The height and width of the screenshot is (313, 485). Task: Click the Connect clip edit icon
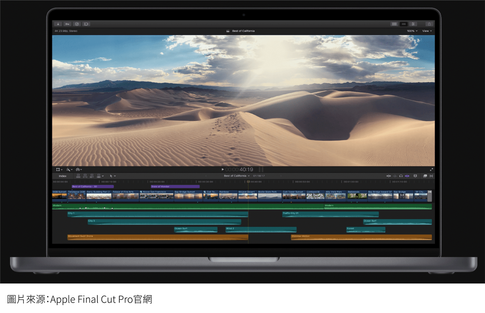[x=78, y=176]
